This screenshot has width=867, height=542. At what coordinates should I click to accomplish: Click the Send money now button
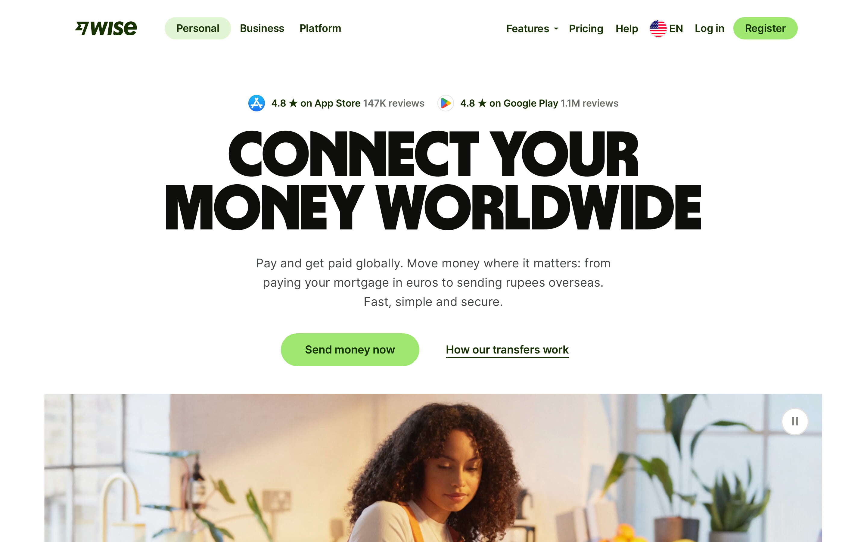350,350
